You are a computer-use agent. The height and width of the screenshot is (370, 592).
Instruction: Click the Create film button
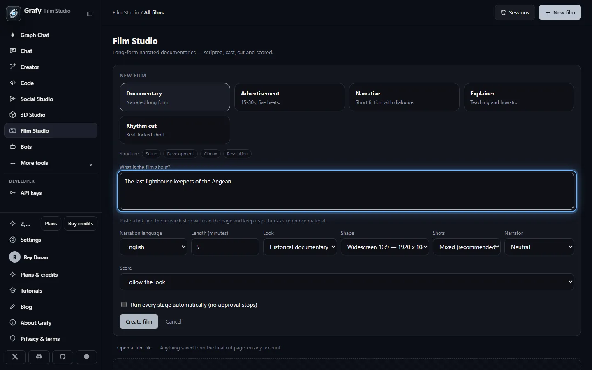139,321
